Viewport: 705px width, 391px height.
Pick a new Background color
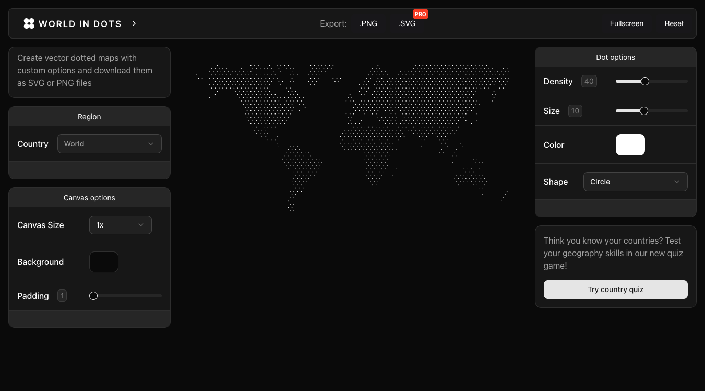coord(103,261)
